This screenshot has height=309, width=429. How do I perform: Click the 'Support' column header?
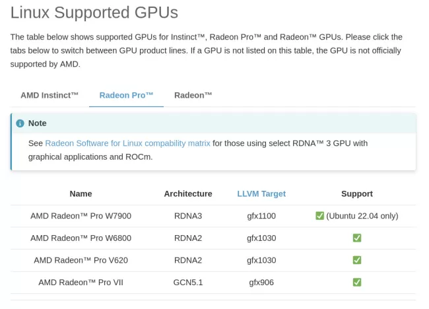pos(357,193)
